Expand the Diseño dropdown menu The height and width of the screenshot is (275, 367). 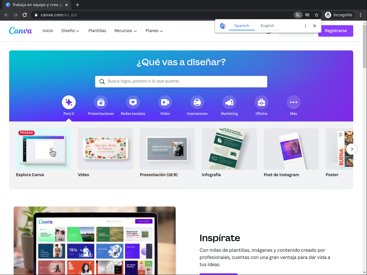70,31
